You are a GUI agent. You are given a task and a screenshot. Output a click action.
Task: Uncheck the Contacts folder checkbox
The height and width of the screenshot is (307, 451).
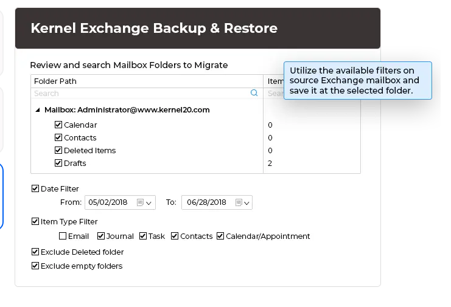point(58,137)
